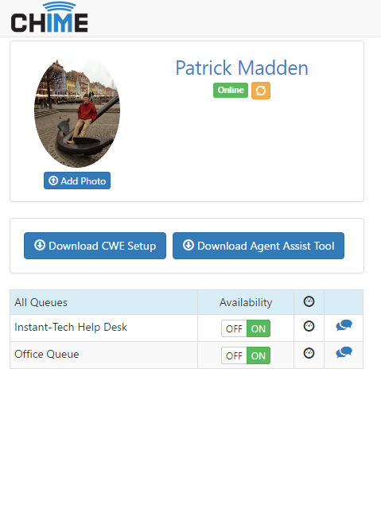Click upload arrow icon in Add Photo
381x528 pixels.
(53, 181)
